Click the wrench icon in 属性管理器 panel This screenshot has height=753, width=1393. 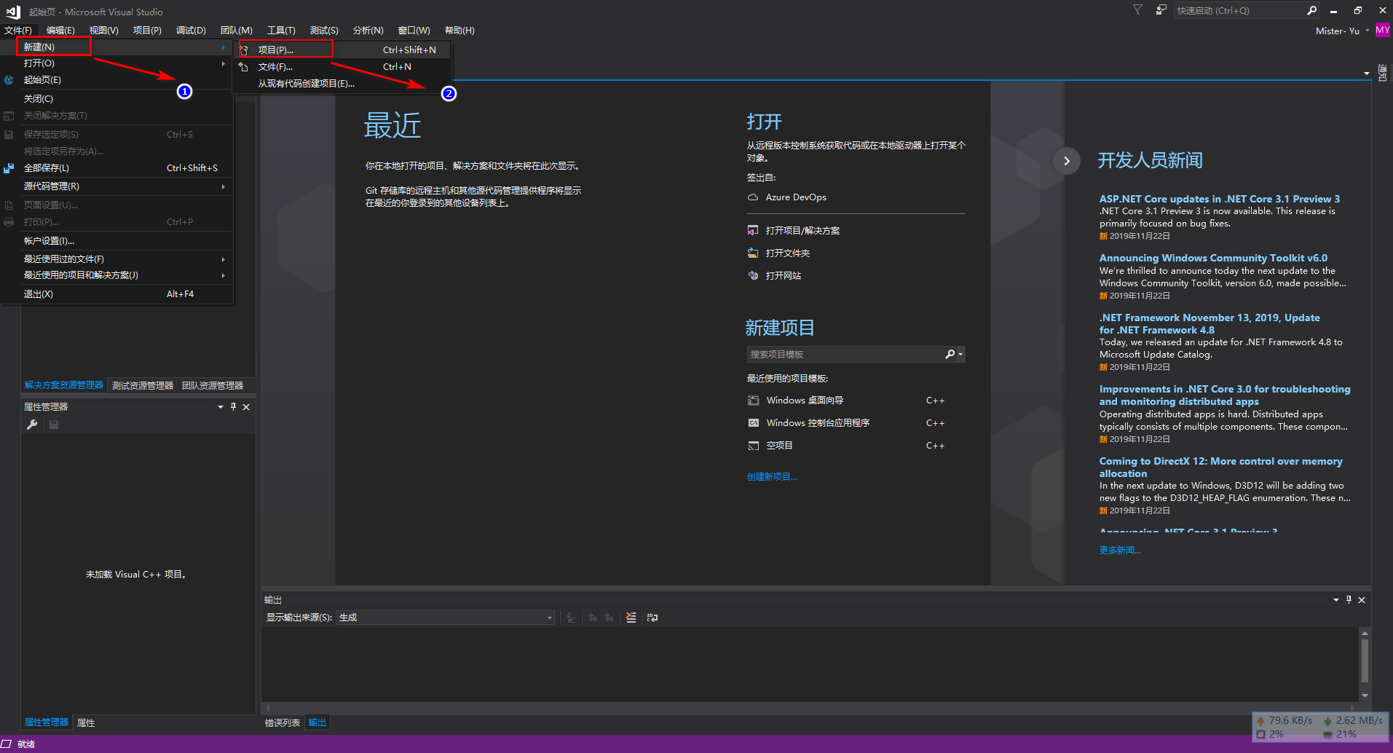point(32,425)
